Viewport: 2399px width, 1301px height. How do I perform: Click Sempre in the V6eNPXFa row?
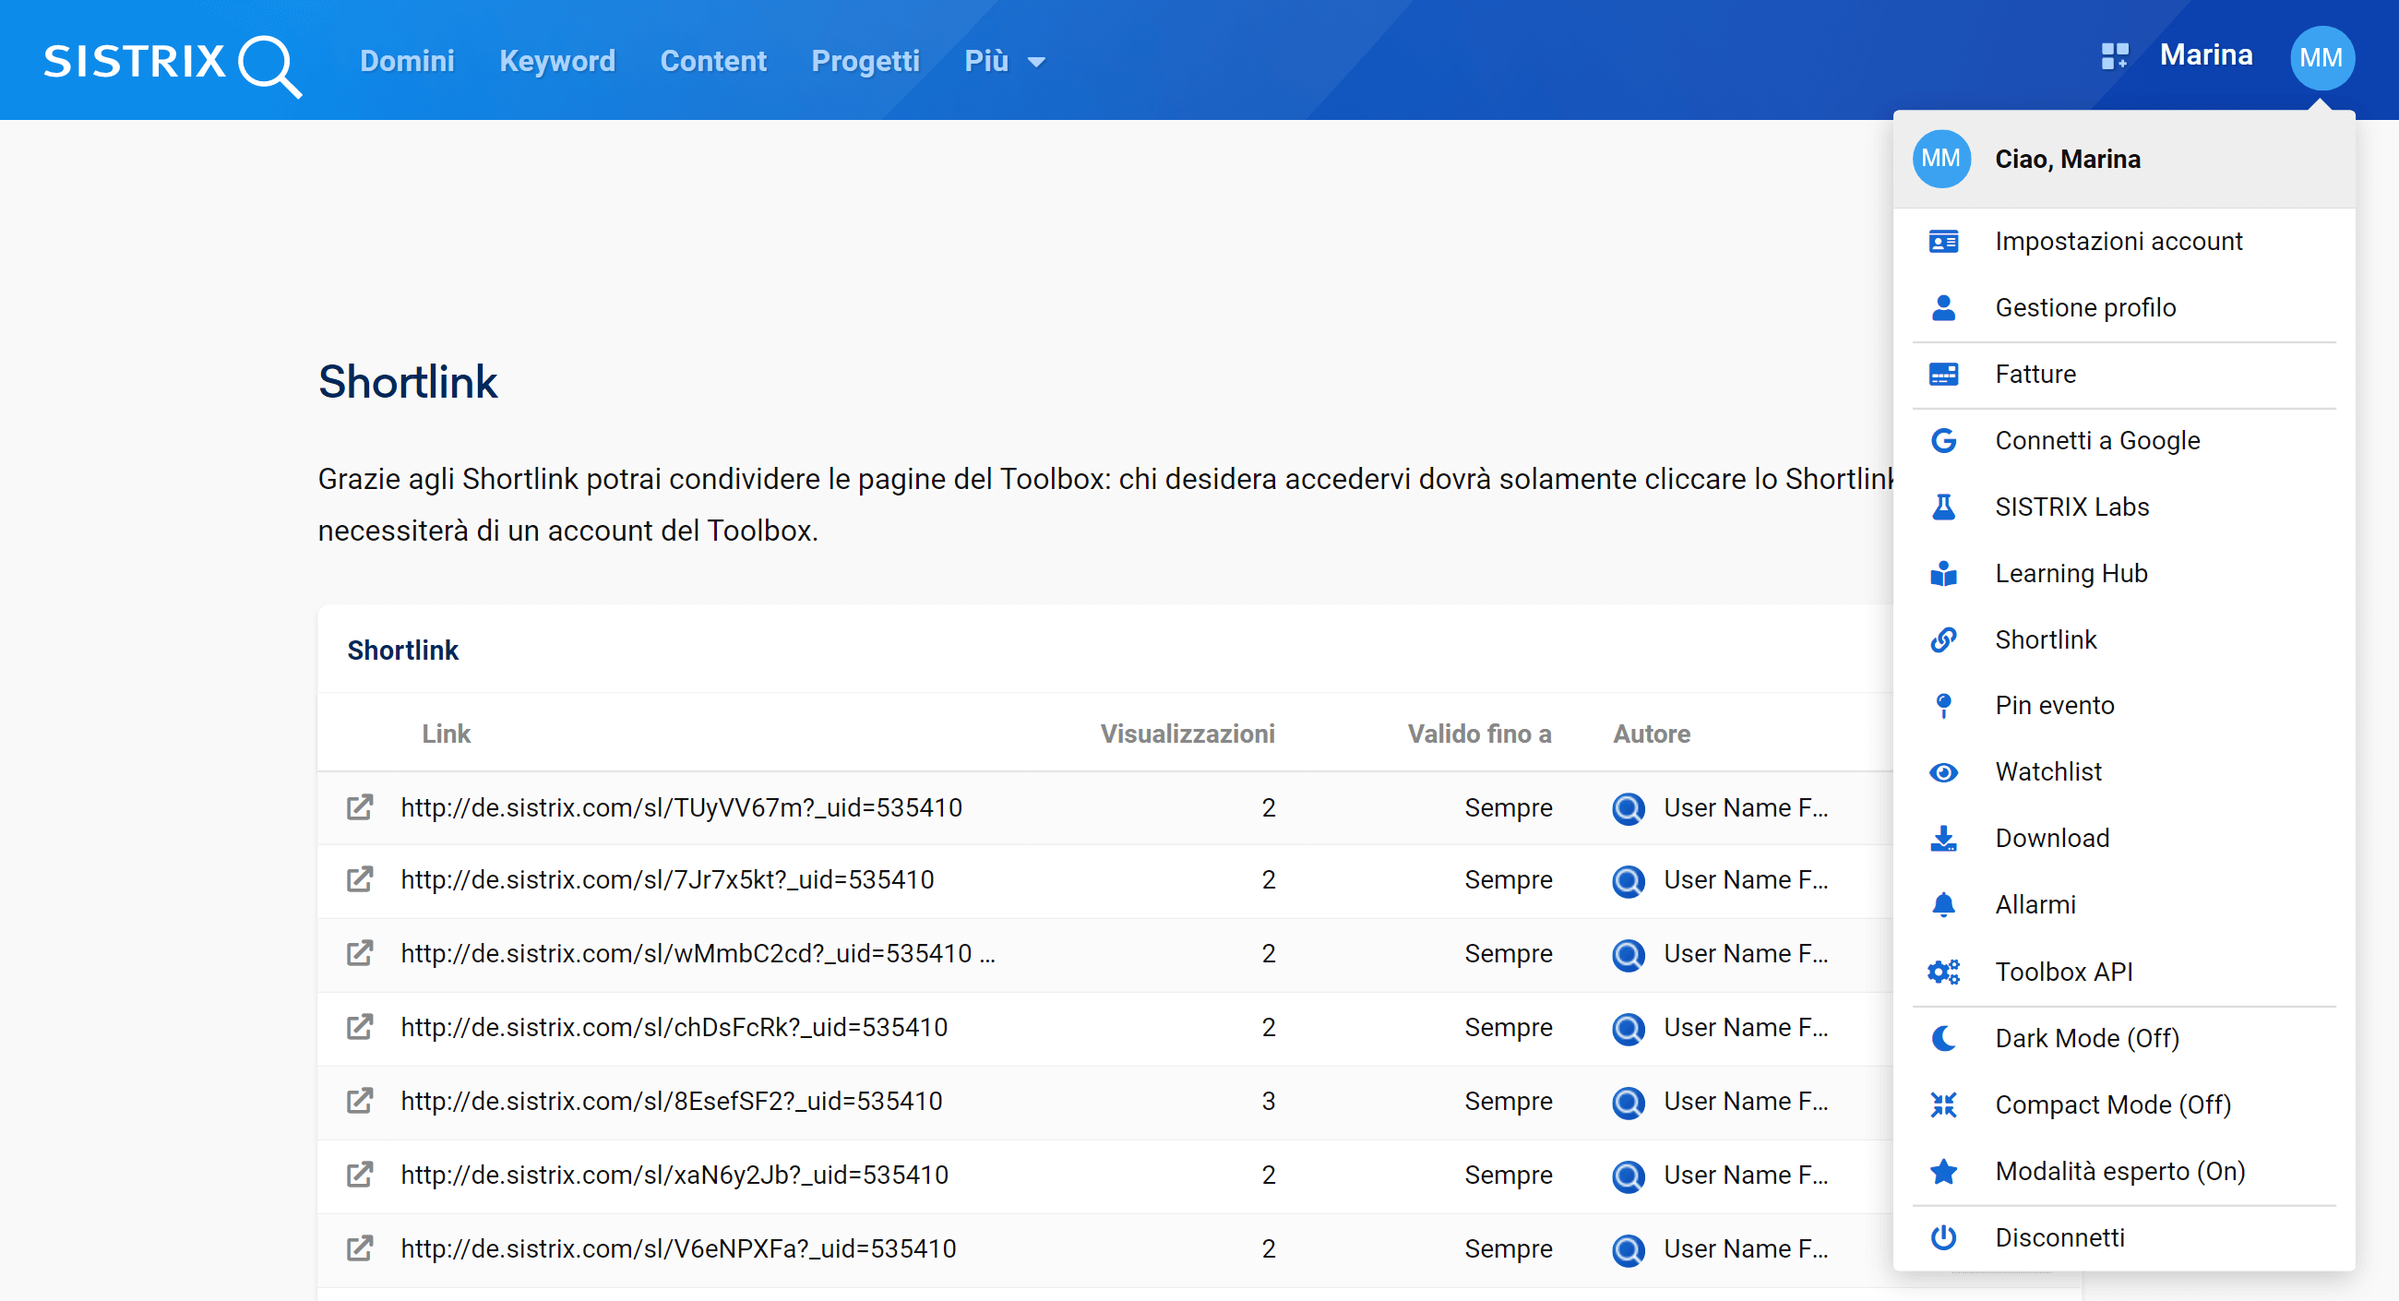tap(1508, 1248)
